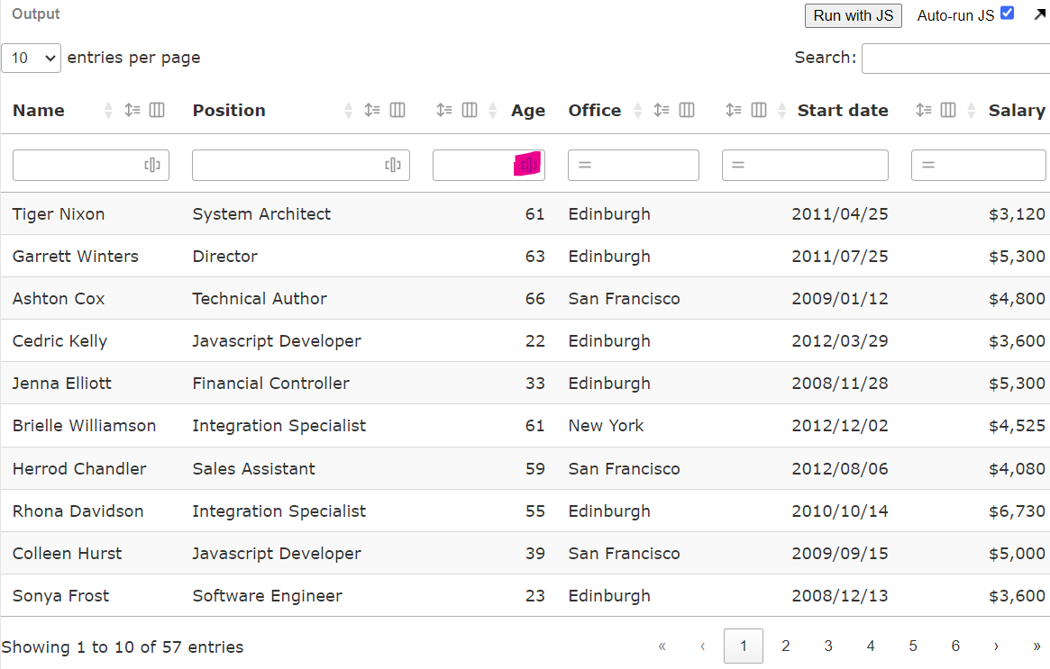Viewport: 1050px width, 669px height.
Task: Open the entries per page dropdown
Action: coord(32,58)
